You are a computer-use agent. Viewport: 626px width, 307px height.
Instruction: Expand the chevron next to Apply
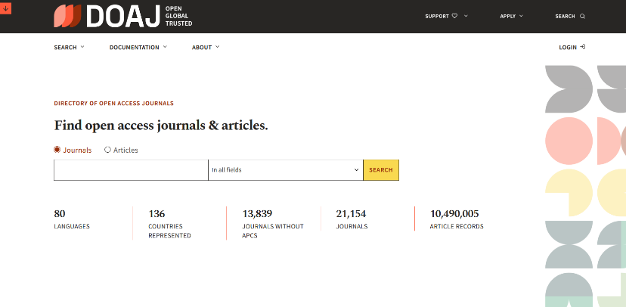[x=523, y=16]
